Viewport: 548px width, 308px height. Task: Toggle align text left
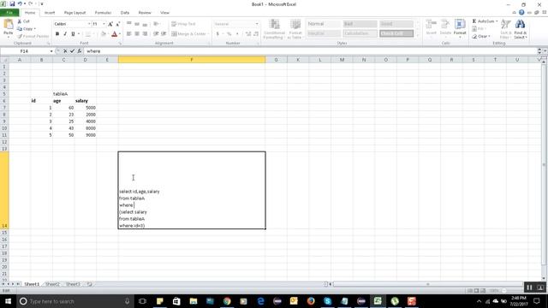pyautogui.click(x=129, y=34)
